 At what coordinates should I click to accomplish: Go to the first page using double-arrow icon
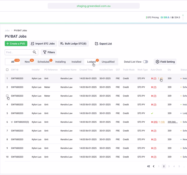(x=148, y=167)
